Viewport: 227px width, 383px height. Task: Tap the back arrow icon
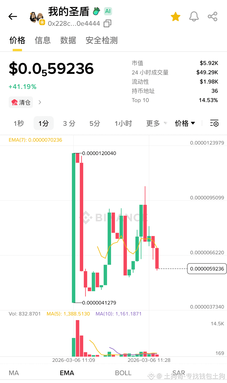coord(13,16)
